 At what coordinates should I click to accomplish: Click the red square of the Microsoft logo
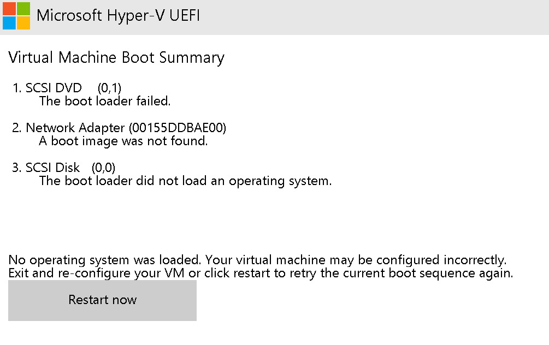point(10,9)
